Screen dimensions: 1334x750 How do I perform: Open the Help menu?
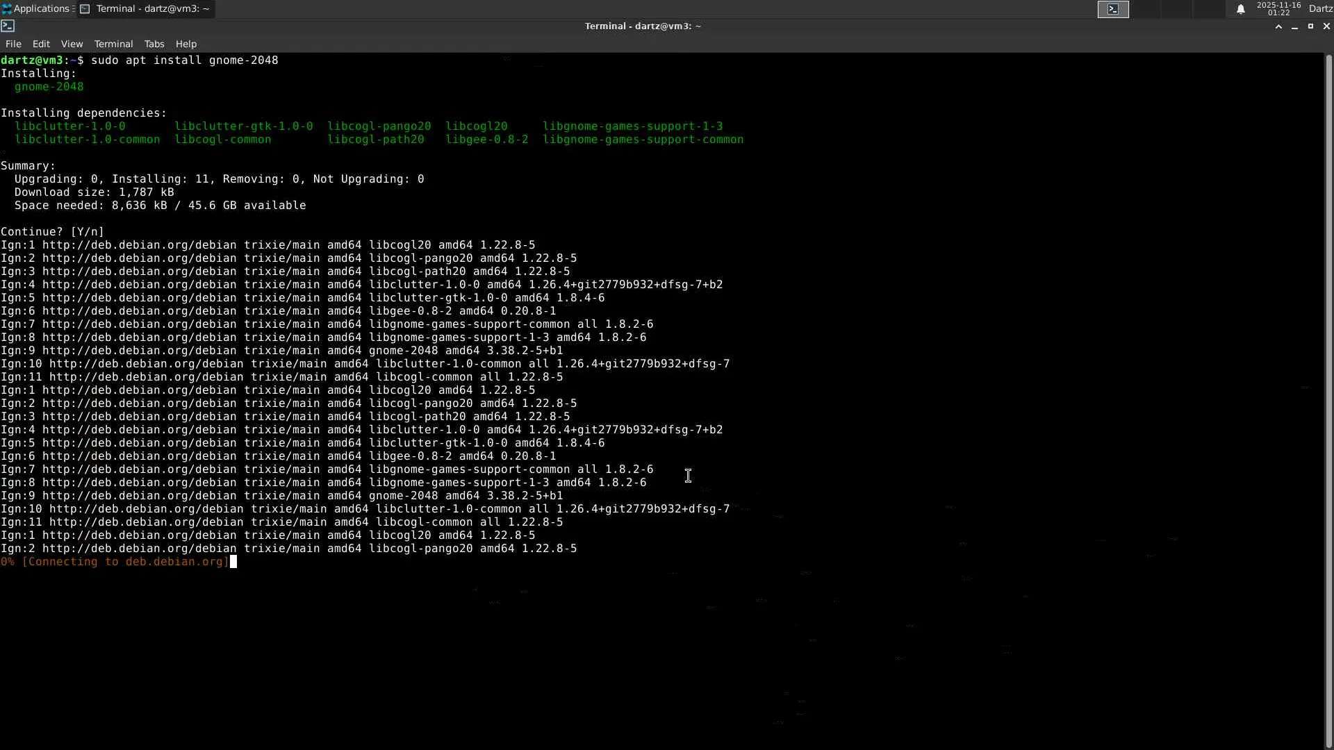tap(186, 44)
